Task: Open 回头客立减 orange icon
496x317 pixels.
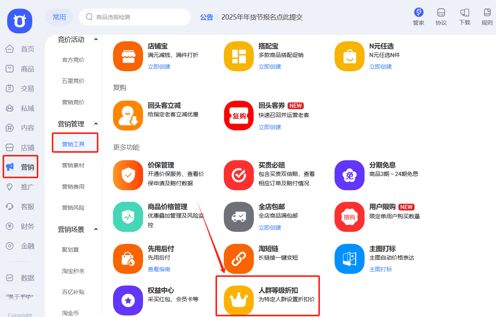Action: pyautogui.click(x=128, y=116)
